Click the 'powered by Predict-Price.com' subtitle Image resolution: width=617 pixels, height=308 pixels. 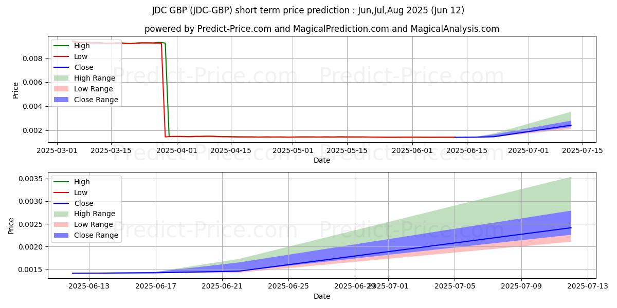point(321,29)
